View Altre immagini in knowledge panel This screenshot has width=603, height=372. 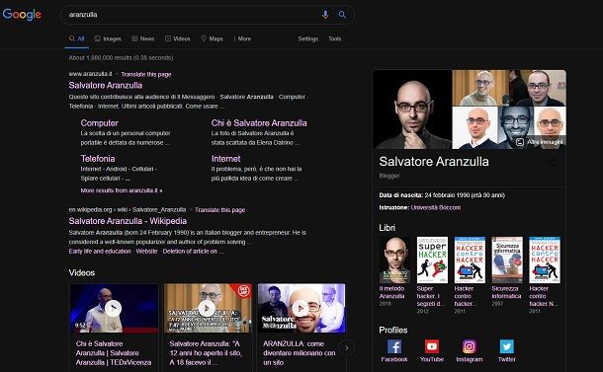pos(541,142)
